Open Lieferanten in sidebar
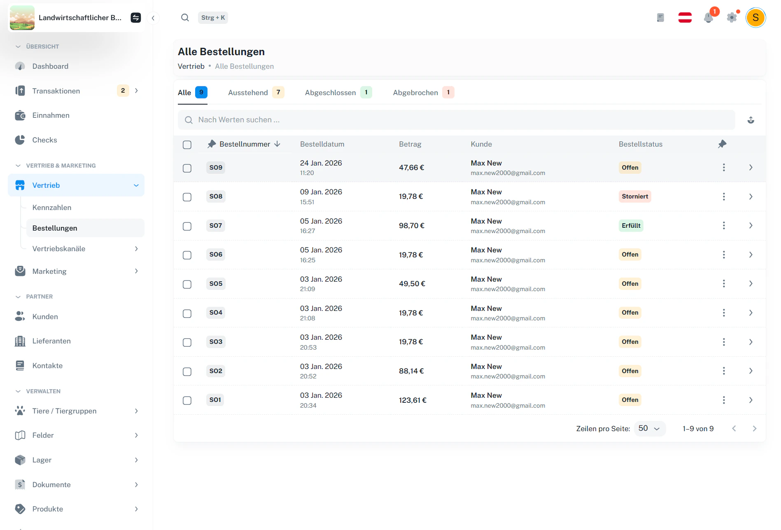 click(x=76, y=341)
